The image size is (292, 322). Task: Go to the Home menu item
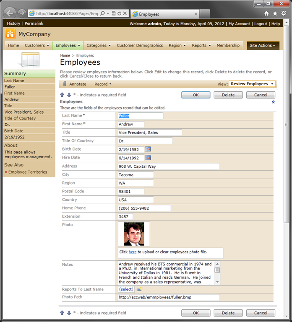[x=13, y=45]
